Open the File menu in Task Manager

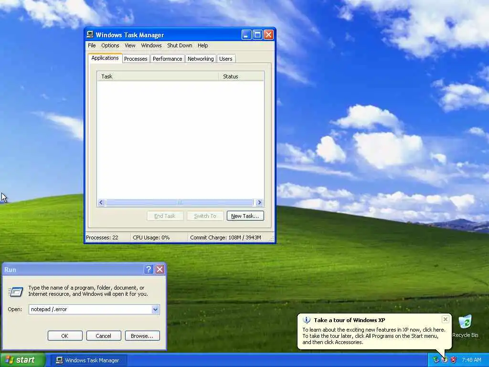point(92,45)
